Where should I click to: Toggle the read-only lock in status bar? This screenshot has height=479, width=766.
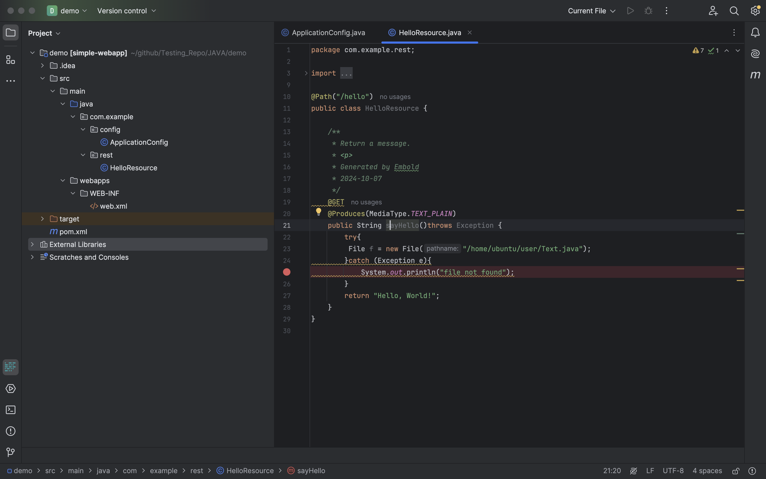click(x=736, y=471)
